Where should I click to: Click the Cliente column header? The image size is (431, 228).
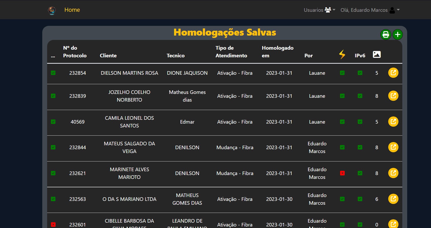(108, 56)
